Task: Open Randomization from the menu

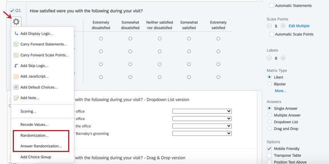Action: (34, 135)
